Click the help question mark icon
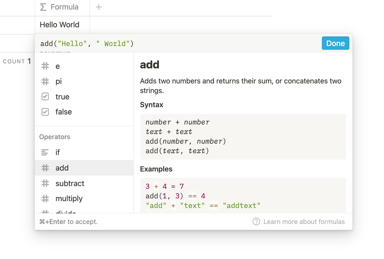The width and height of the screenshot is (384, 259). (256, 221)
